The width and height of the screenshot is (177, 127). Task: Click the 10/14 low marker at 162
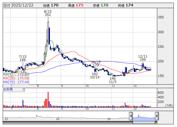click(95, 76)
